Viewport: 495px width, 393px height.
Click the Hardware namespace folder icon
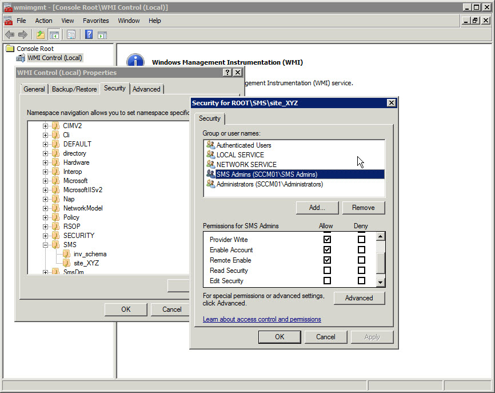coord(56,162)
